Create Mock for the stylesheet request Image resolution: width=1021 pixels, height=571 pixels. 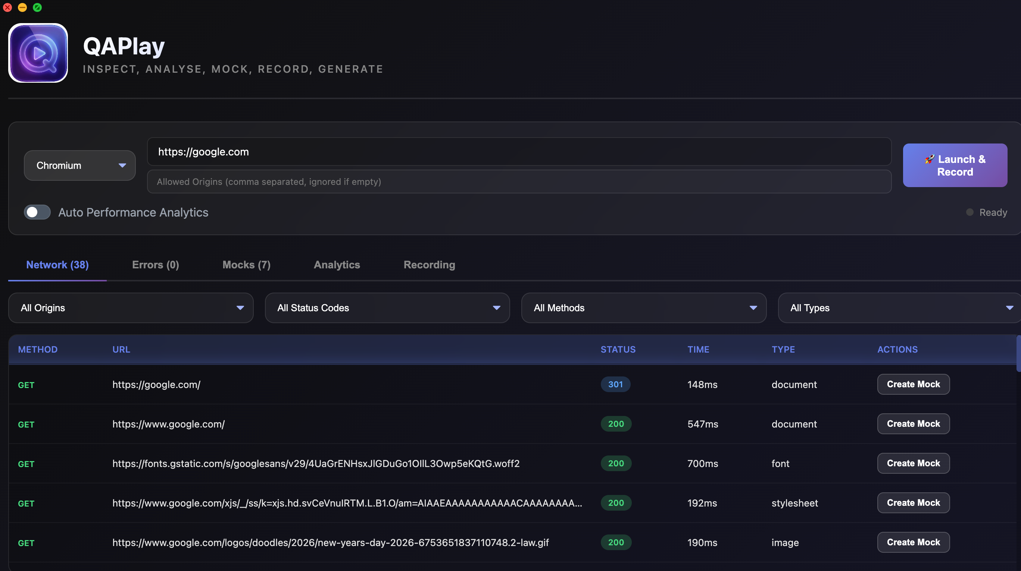(x=913, y=502)
